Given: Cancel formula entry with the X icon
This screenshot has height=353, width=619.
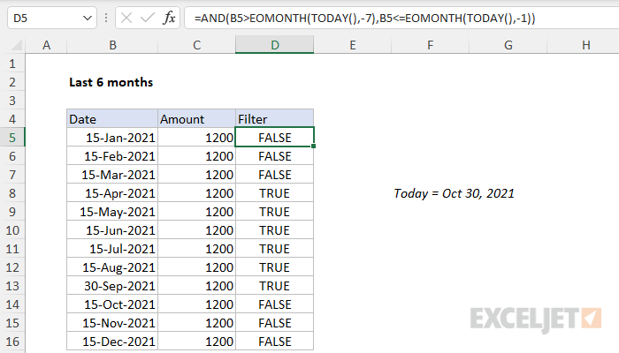Looking at the screenshot, I should tap(126, 19).
